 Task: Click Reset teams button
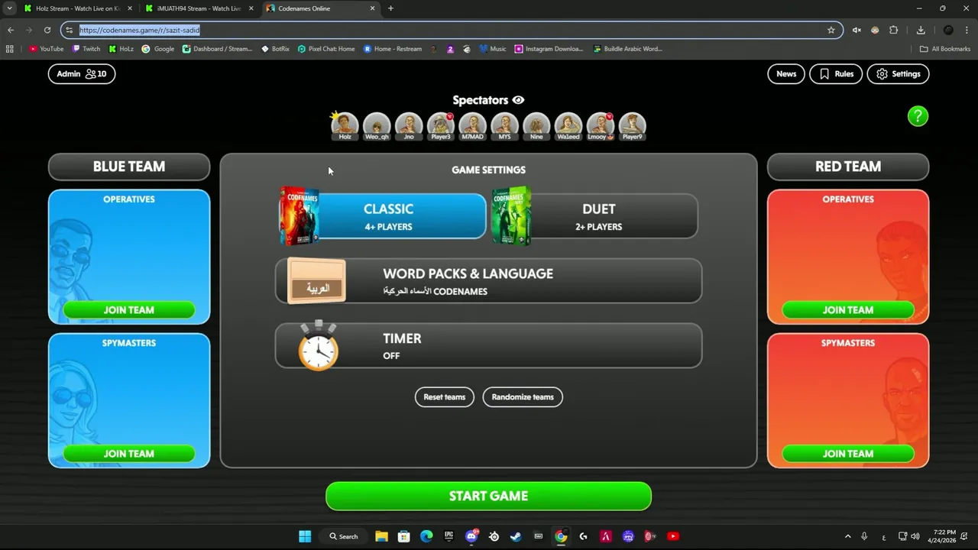pyautogui.click(x=444, y=397)
